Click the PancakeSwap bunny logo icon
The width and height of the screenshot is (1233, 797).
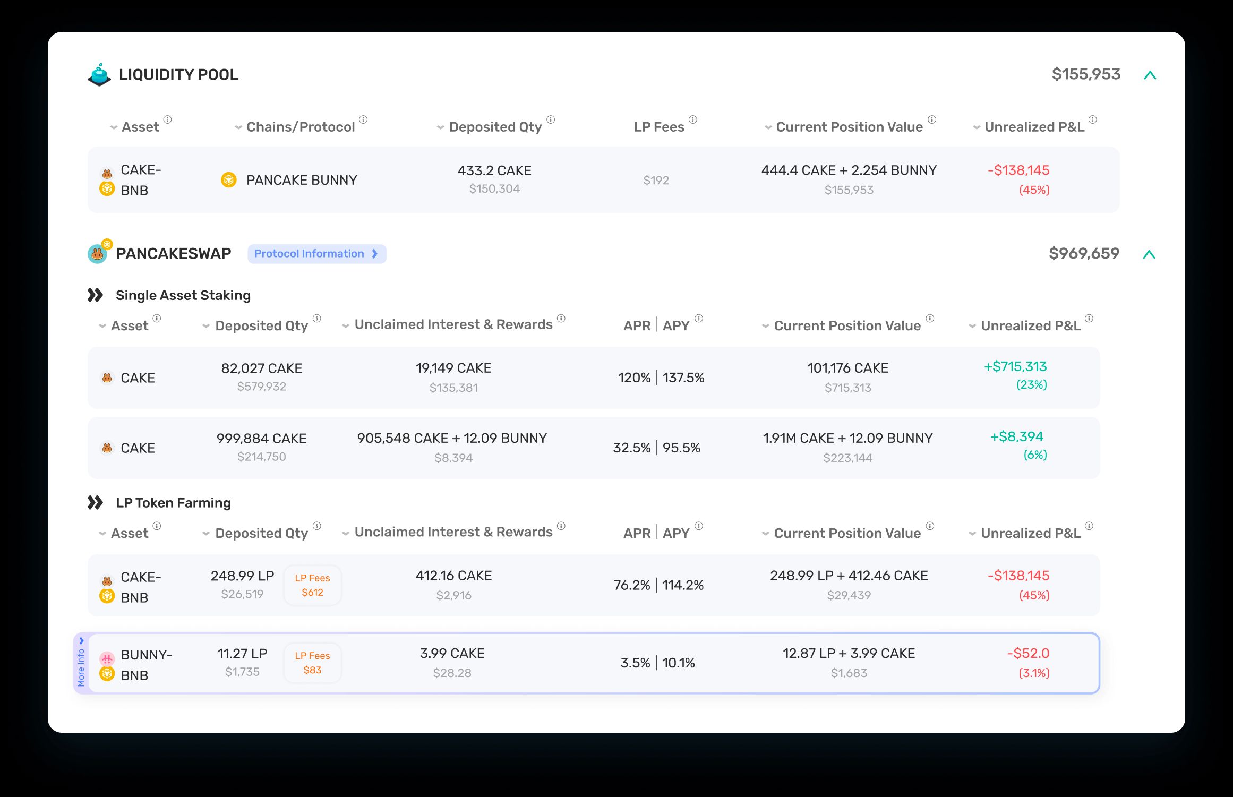click(98, 254)
